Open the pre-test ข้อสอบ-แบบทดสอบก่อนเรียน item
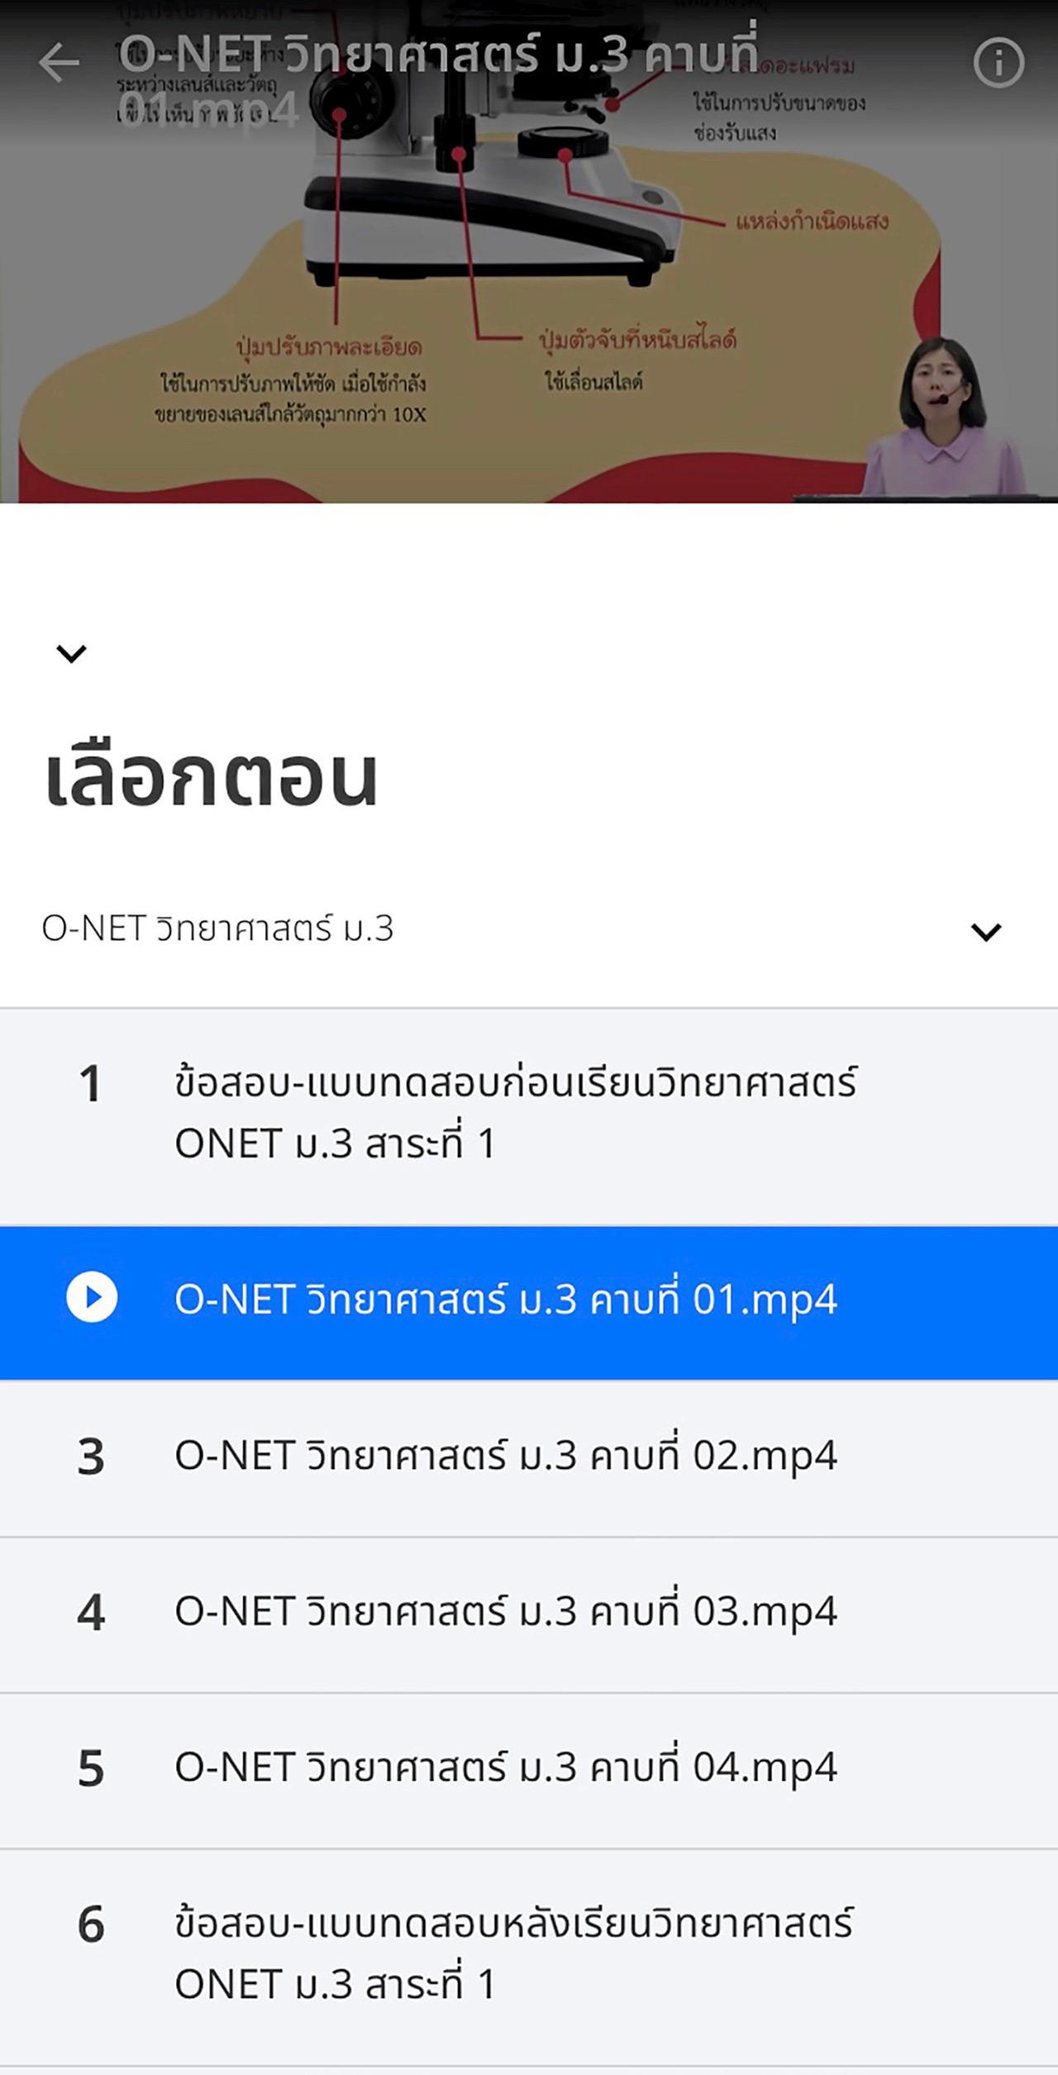Screen dimensions: 1058x2075 pyautogui.click(x=516, y=1113)
